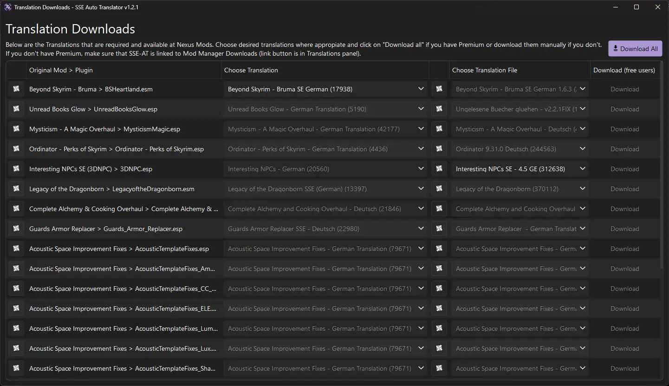Viewport: 669px width, 386px height.
Task: Click Download in the Ordinator row
Action: pos(624,149)
